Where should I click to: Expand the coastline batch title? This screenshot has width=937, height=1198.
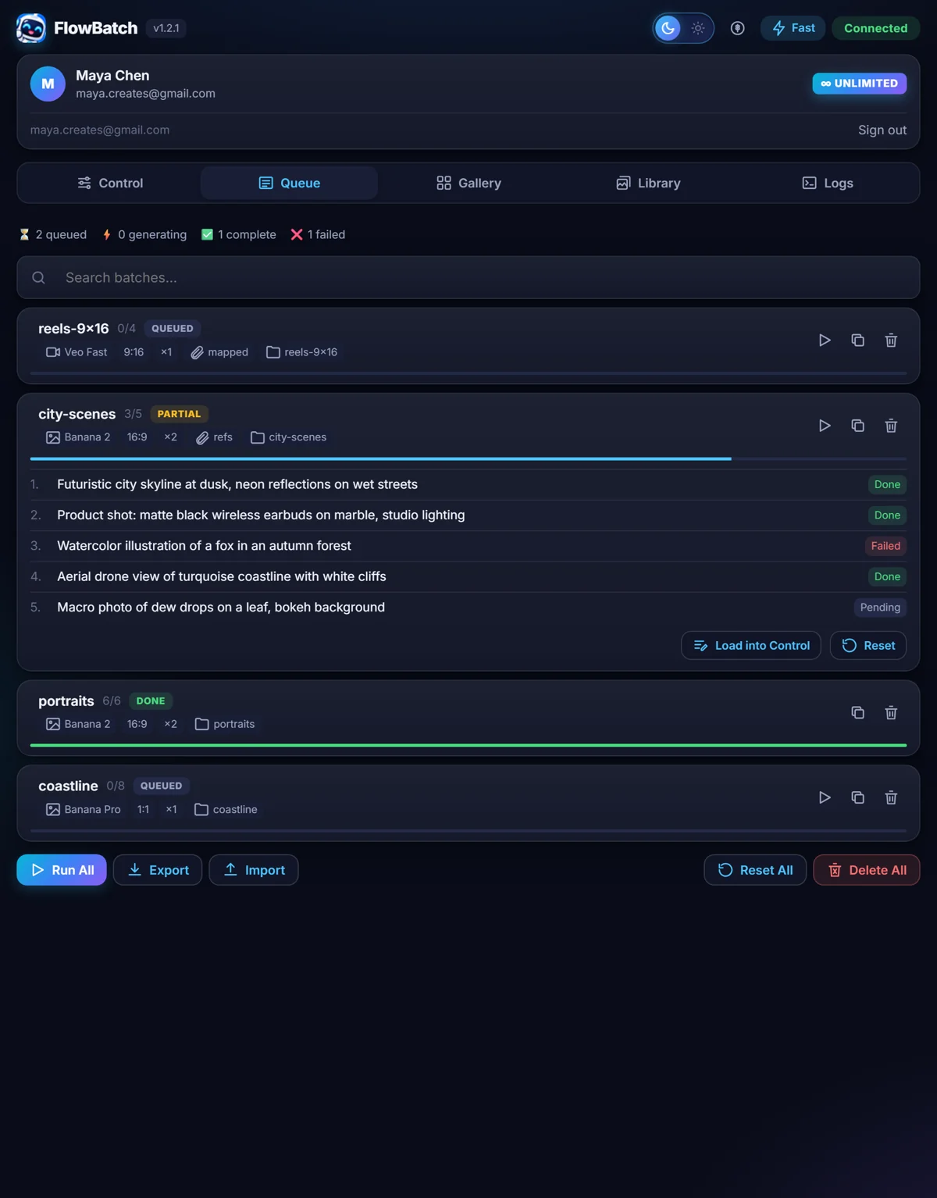(68, 786)
